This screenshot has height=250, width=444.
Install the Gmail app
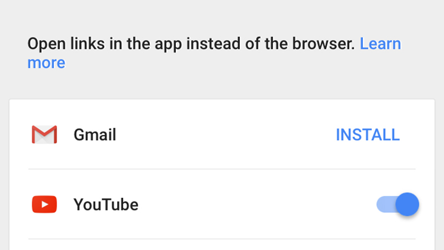367,134
